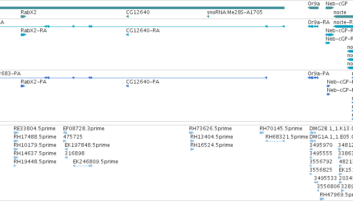
Task: Click the CG12640 gene label
Action: [x=138, y=12]
